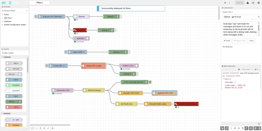Toggle debug 1 node output button
This screenshot has width=262, height=131.
(x=129, y=52)
